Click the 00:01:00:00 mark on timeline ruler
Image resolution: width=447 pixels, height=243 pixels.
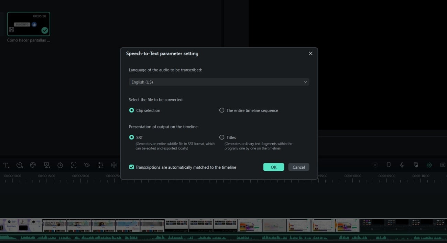[353, 176]
